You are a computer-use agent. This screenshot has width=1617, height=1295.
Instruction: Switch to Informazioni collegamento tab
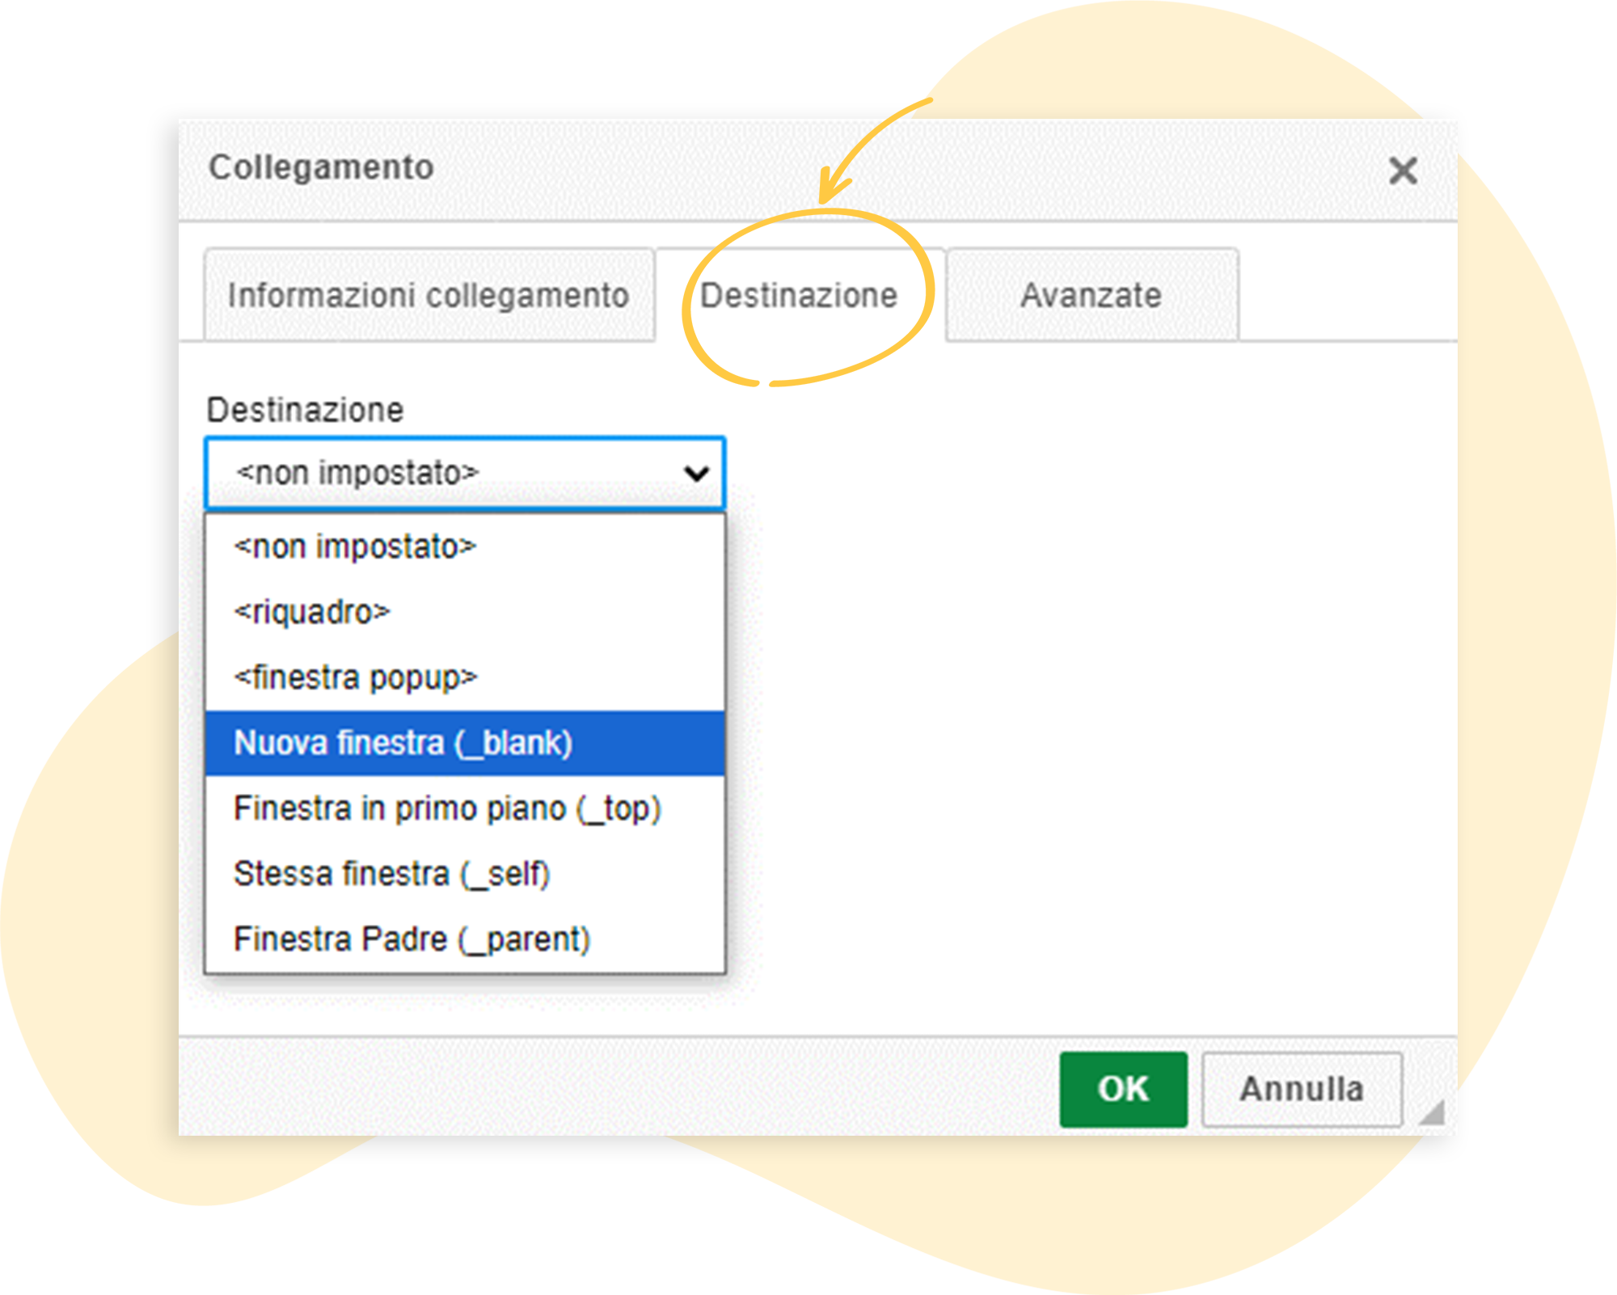pyautogui.click(x=429, y=295)
